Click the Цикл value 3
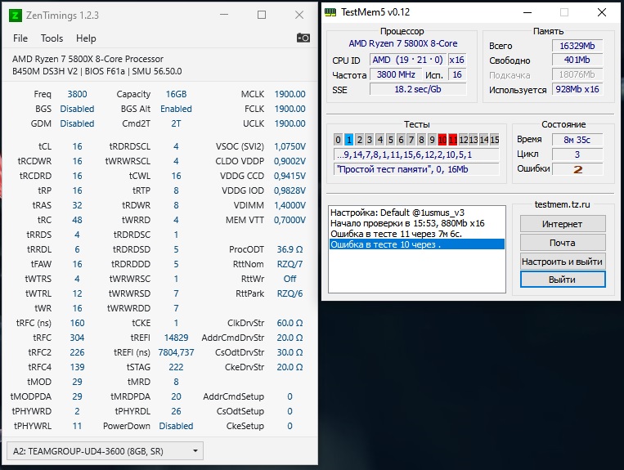The height and width of the screenshot is (470, 624). coord(577,154)
